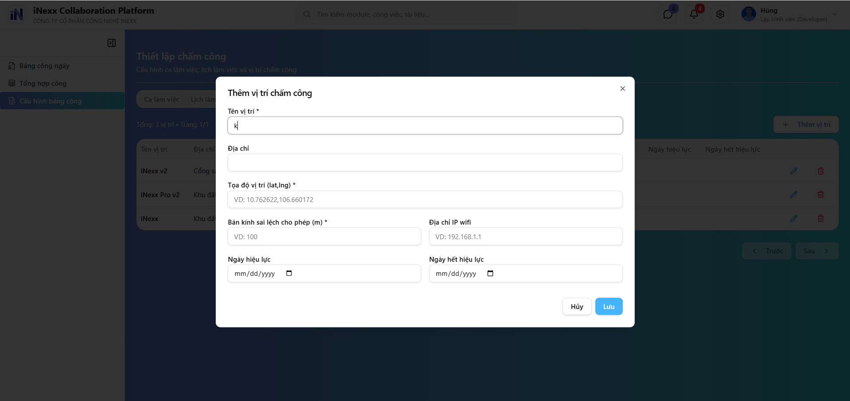The image size is (850, 401).
Task: Cancel the form with Hủy button
Action: (577, 306)
